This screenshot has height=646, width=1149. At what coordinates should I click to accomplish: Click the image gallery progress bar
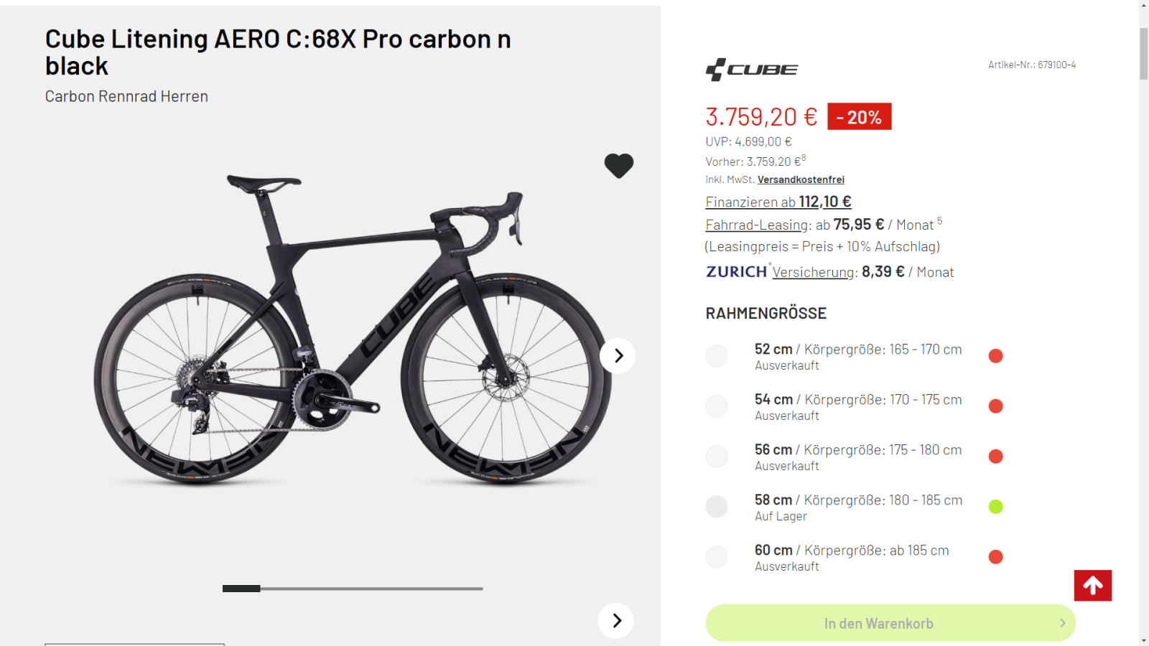point(353,589)
